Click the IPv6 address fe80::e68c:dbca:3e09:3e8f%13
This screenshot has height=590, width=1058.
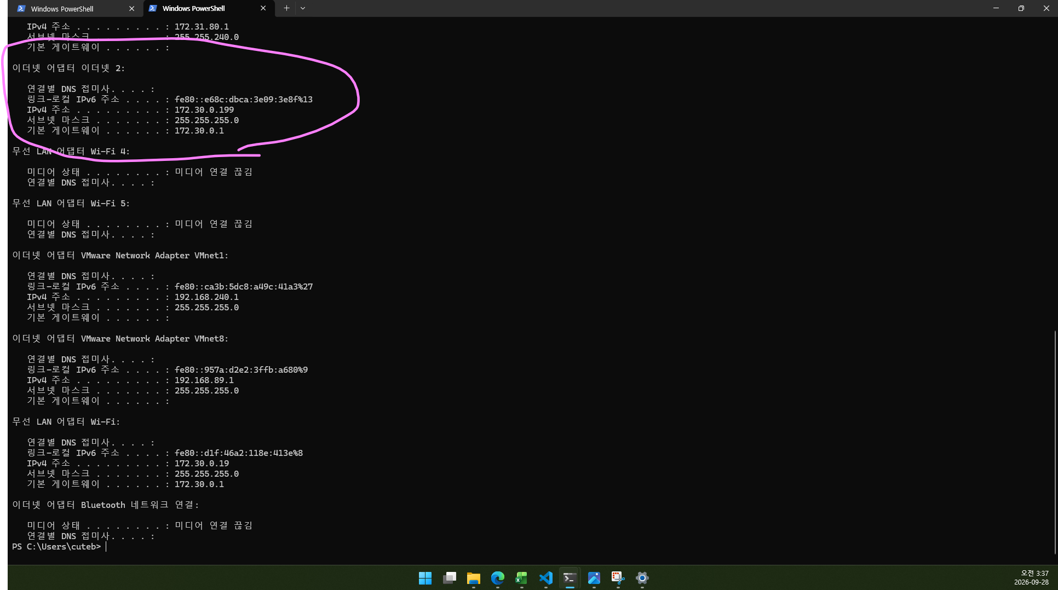pos(244,100)
